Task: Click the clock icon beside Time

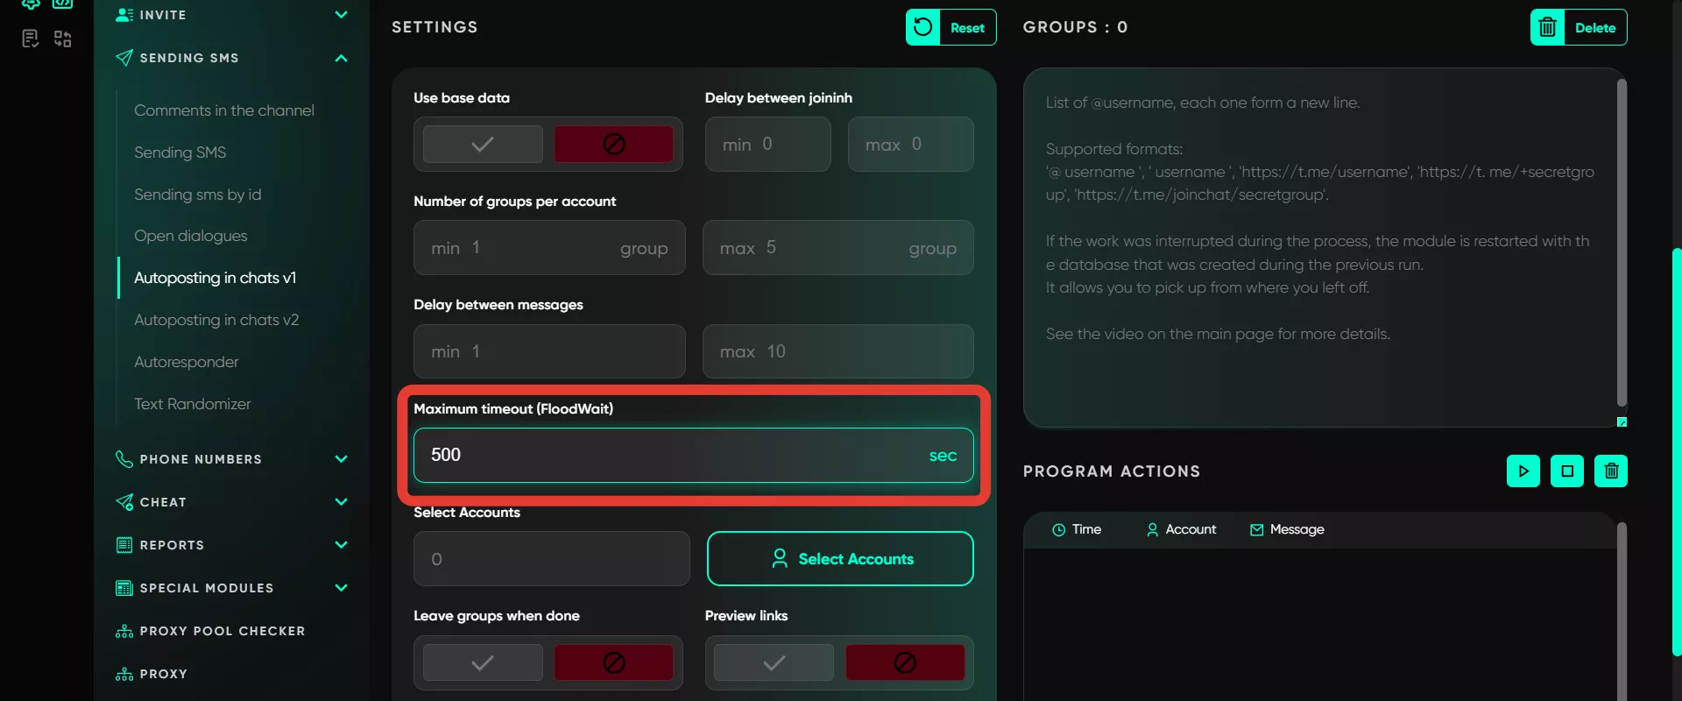Action: tap(1058, 530)
